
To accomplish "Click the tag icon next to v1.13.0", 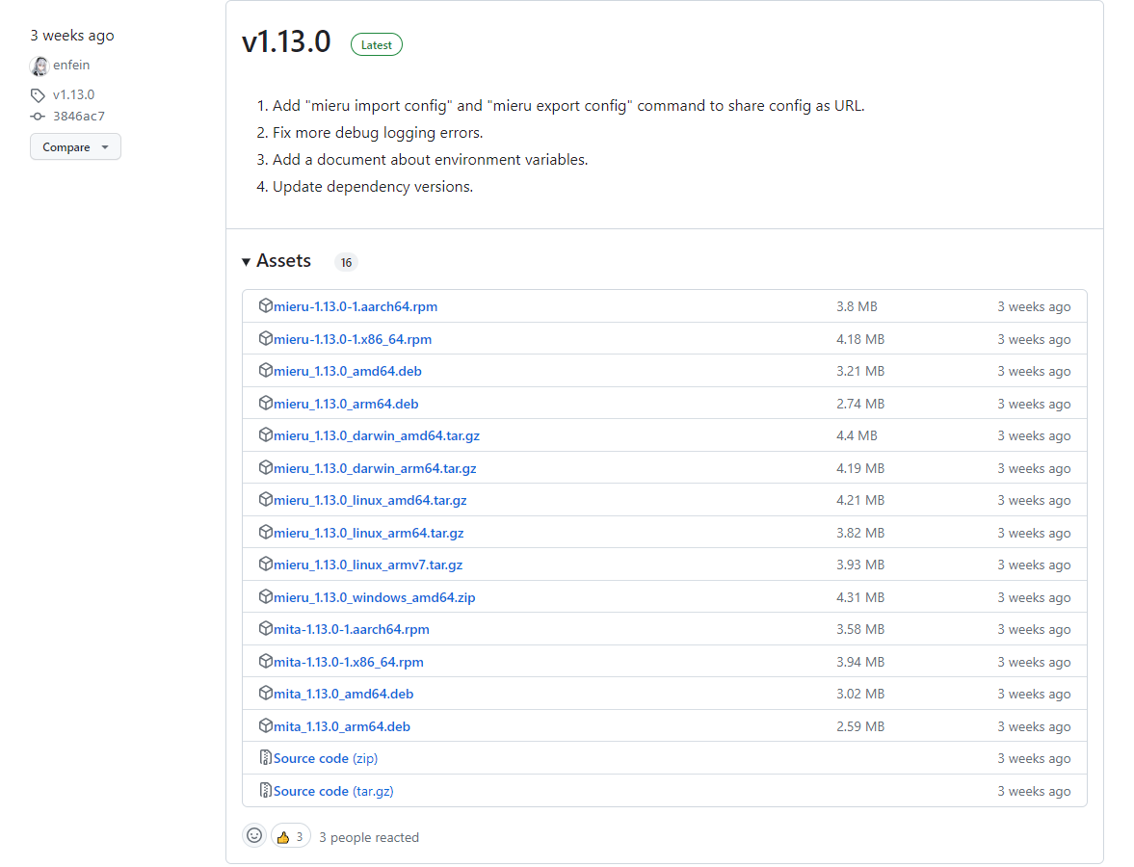I will pyautogui.click(x=38, y=94).
